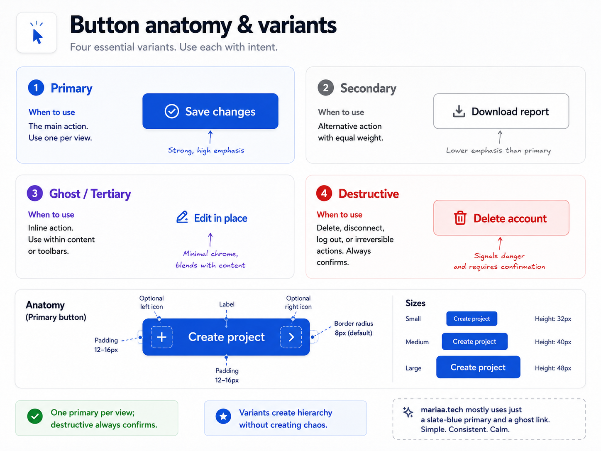Viewport: 601px width, 451px height.
Task: Click the Edit in place ghost link
Action: [x=212, y=218]
